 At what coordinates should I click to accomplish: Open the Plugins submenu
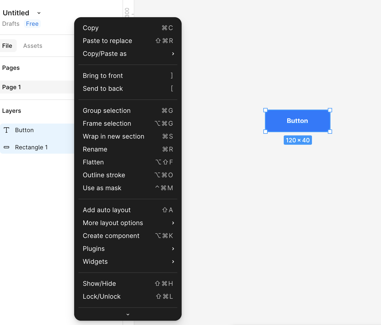128,249
